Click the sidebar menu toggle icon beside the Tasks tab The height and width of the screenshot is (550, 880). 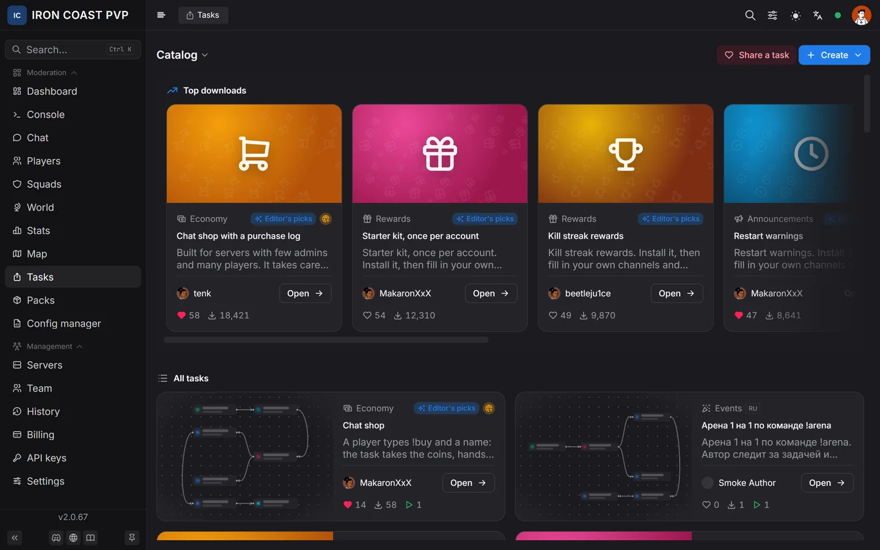point(161,15)
